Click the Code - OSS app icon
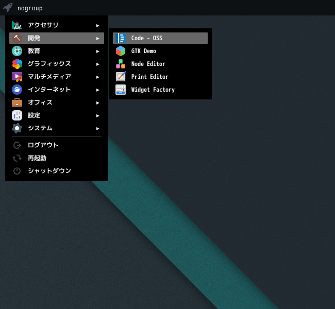 pos(121,38)
